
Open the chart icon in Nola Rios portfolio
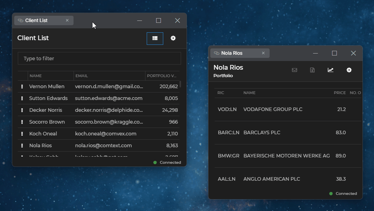(331, 70)
